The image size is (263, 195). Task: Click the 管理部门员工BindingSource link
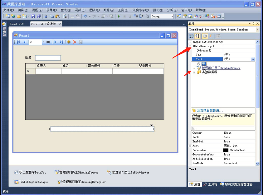[221, 68]
